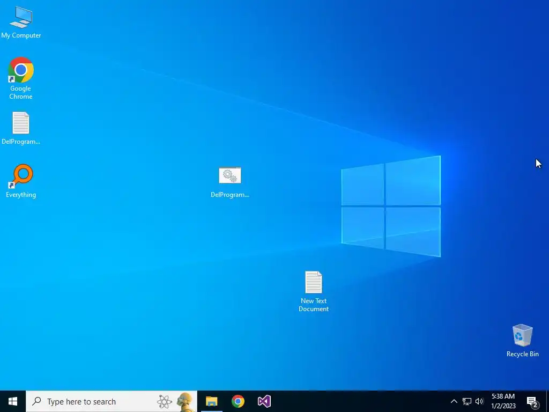Launch Chrome from the taskbar
549x412 pixels.
(x=238, y=401)
